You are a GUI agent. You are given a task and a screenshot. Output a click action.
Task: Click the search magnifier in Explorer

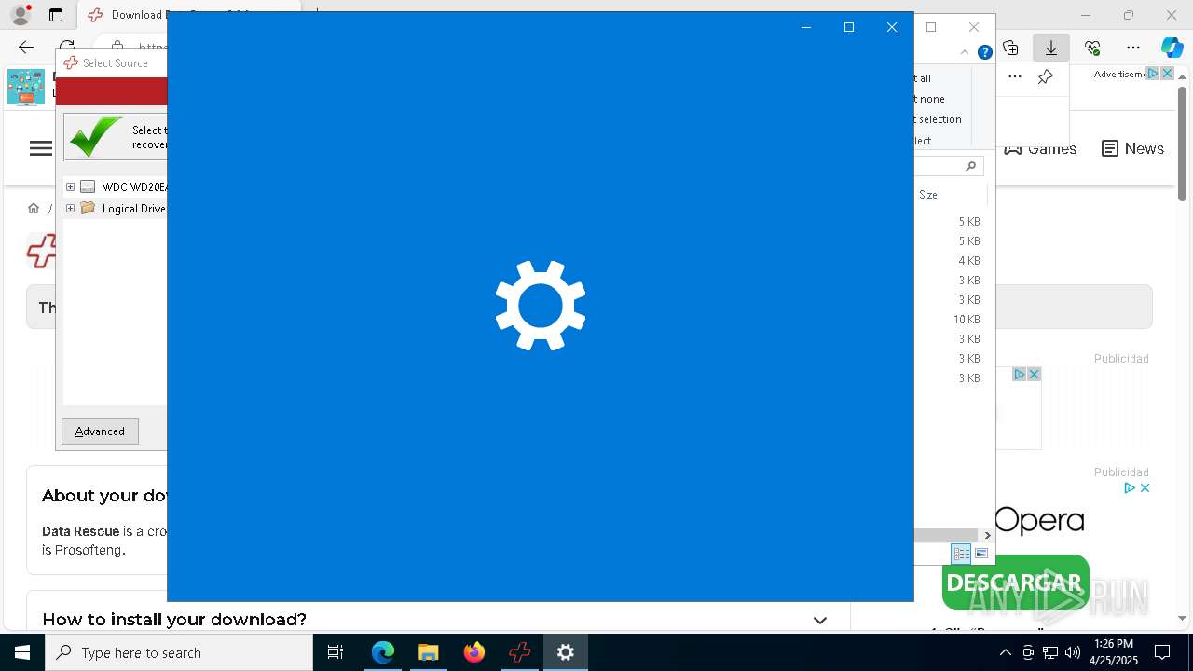tap(970, 166)
